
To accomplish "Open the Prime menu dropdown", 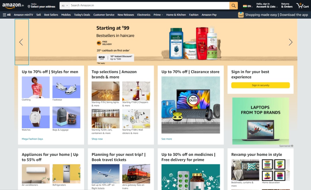I will click(x=158, y=15).
